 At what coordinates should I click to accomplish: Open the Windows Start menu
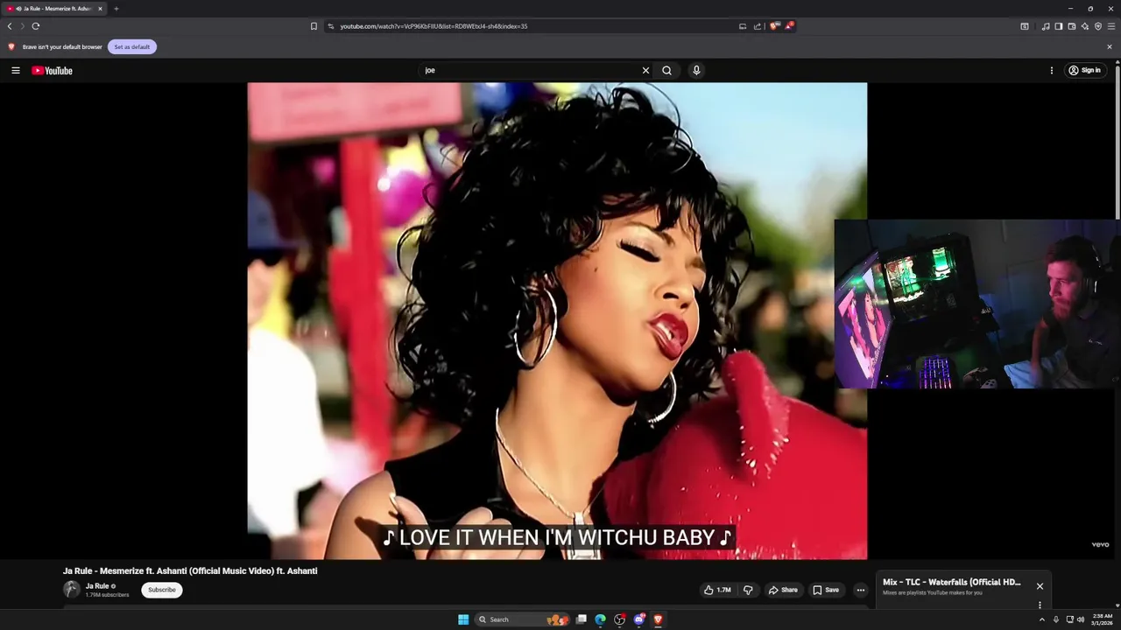pyautogui.click(x=463, y=619)
